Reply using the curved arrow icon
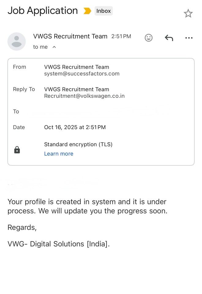Screen dimensions: 202x294 click(169, 38)
